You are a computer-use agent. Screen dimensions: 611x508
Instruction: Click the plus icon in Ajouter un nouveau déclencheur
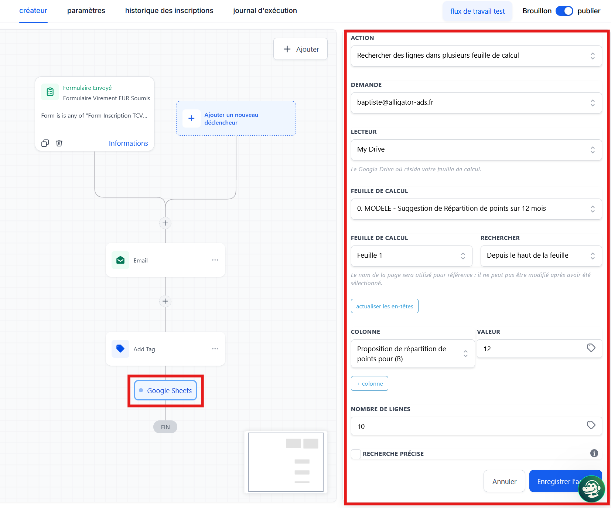191,118
